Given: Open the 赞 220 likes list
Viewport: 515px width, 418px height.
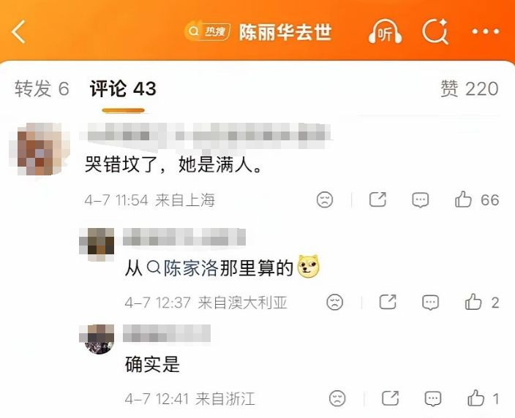Looking at the screenshot, I should (x=470, y=88).
